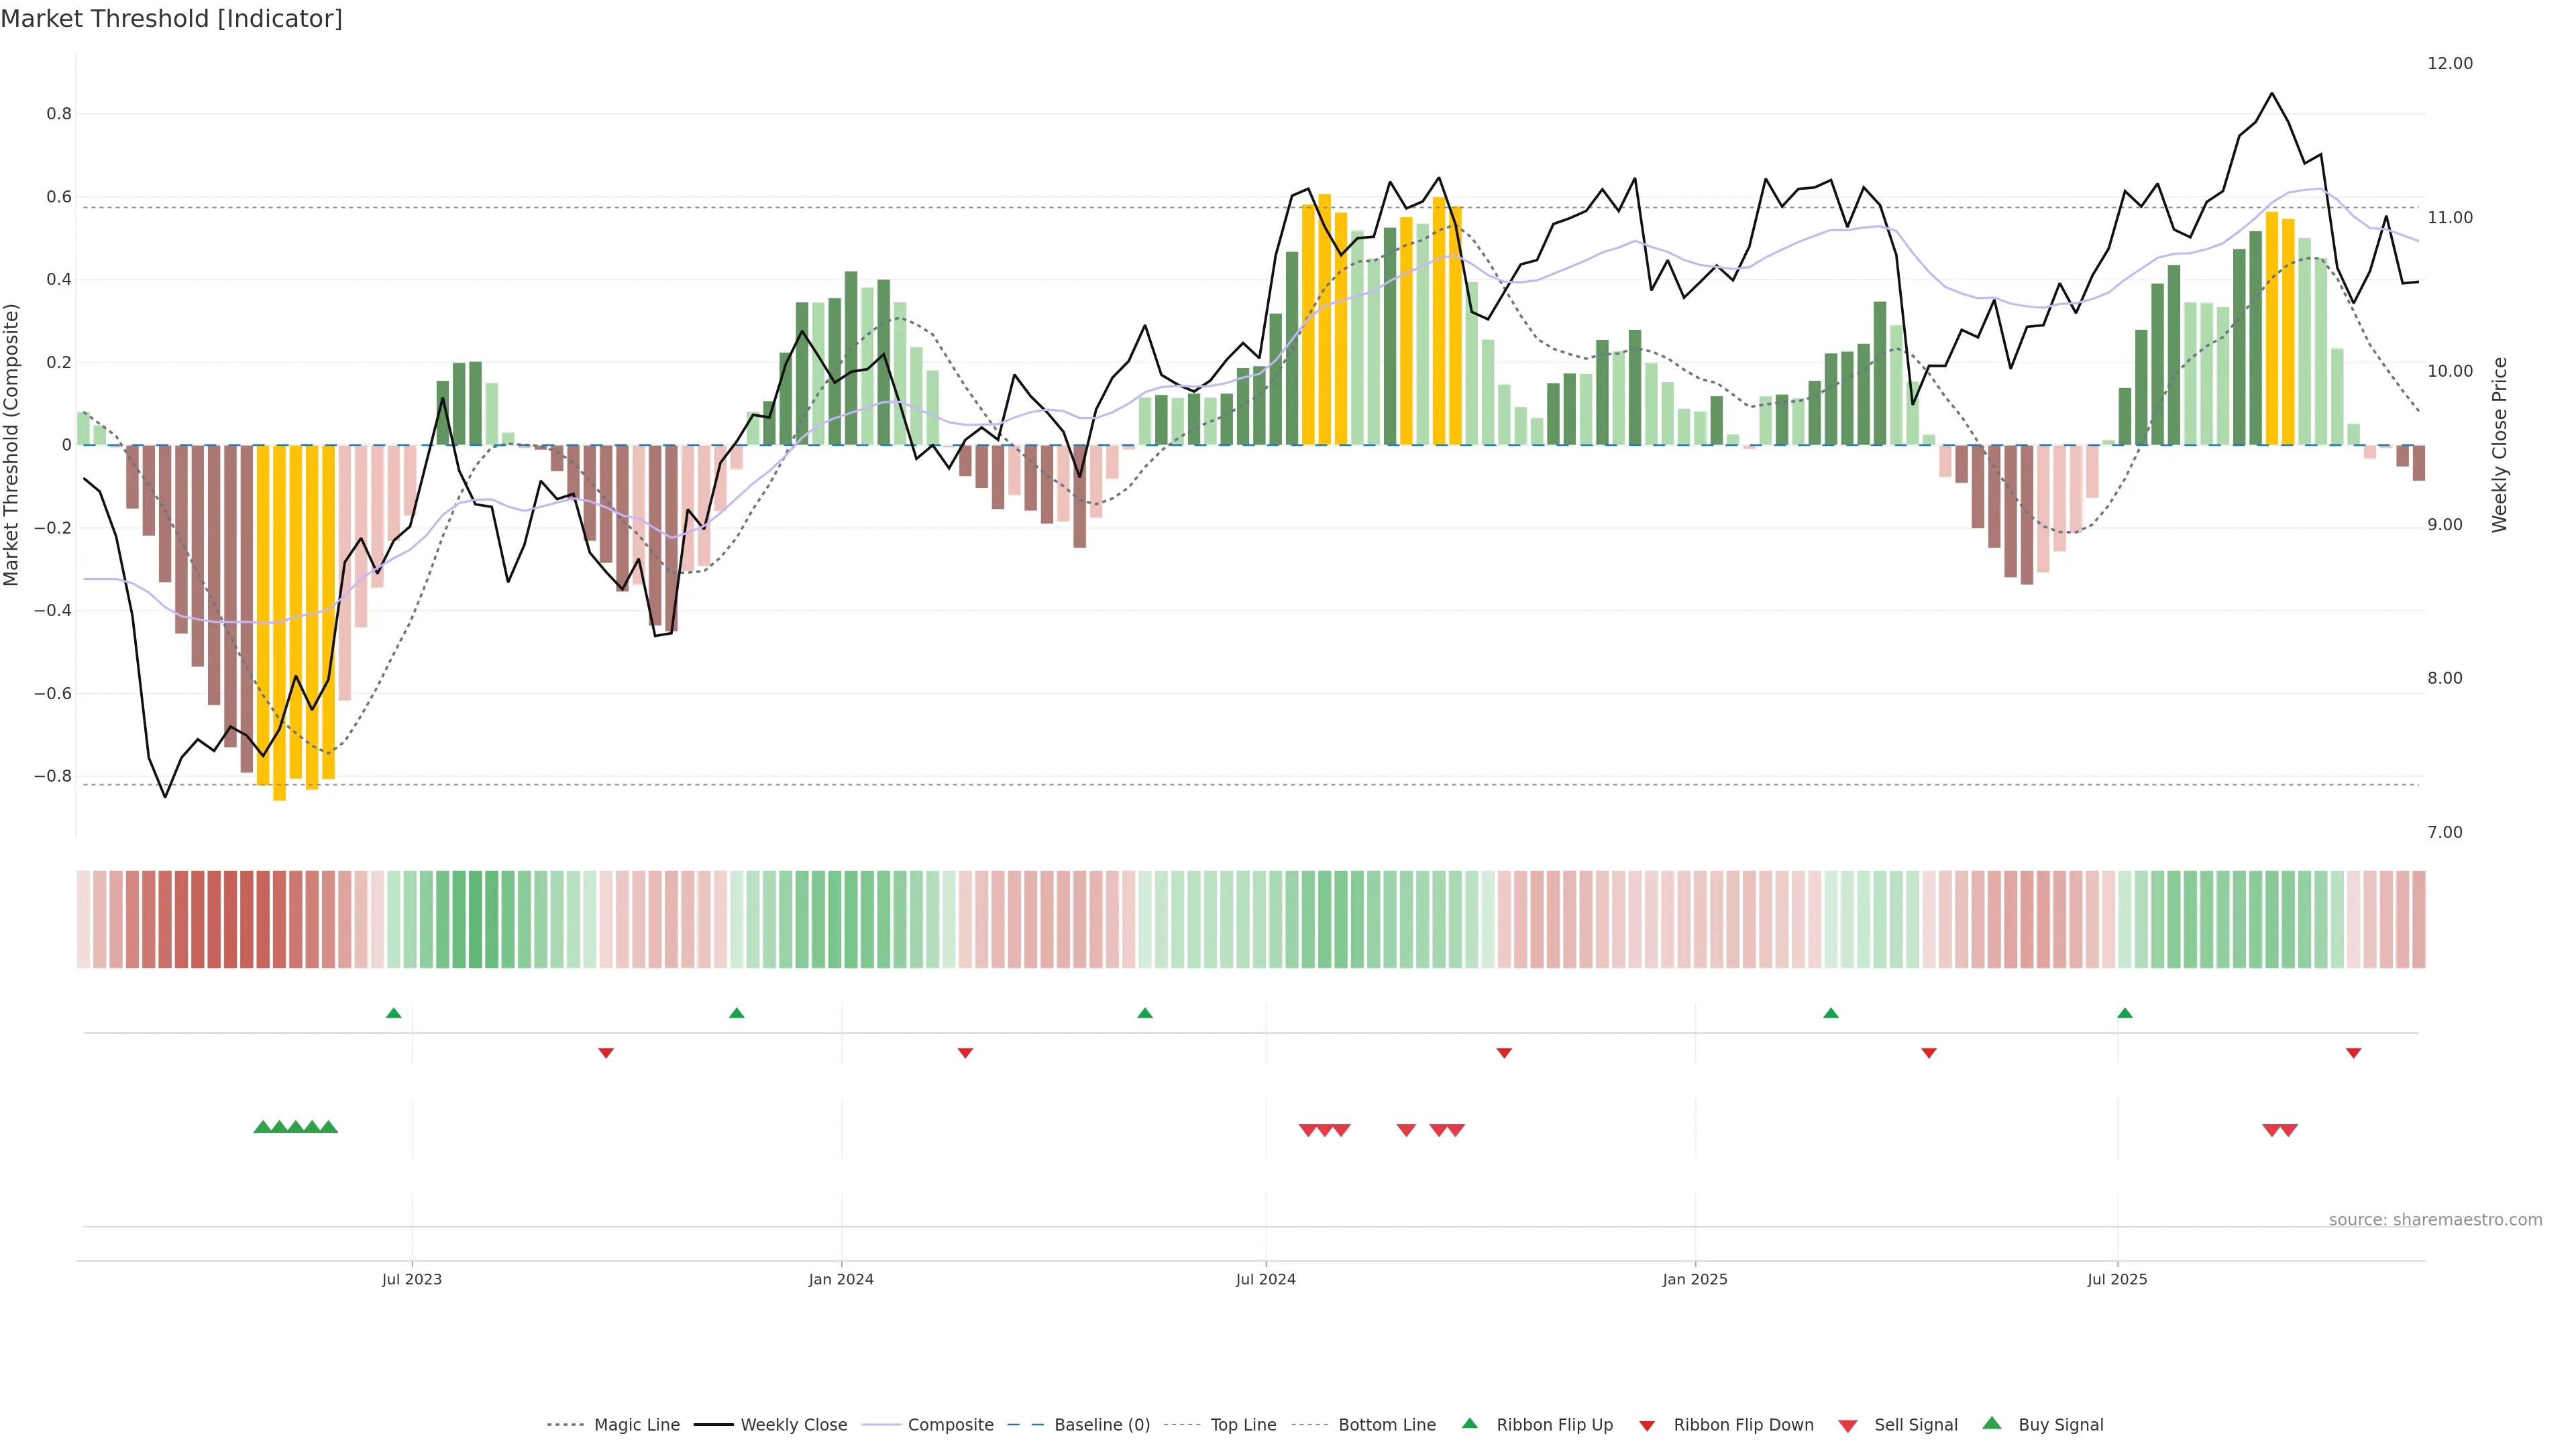Screen dimensions: 2576x1448
Task: Click the Ribbon Flip Up legend triangle
Action: click(x=1469, y=1423)
